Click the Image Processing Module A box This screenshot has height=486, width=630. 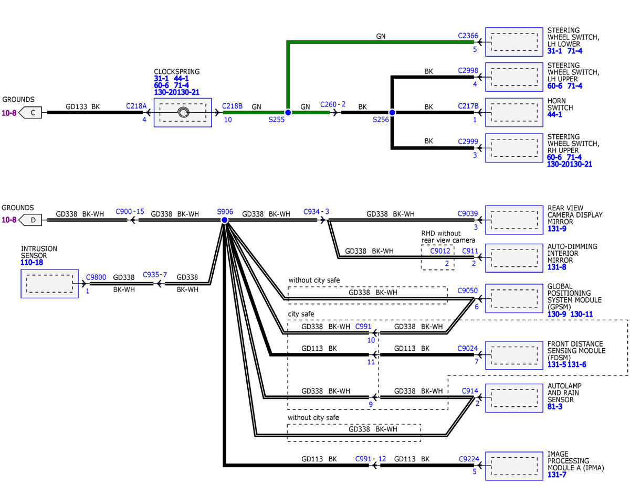pyautogui.click(x=514, y=466)
